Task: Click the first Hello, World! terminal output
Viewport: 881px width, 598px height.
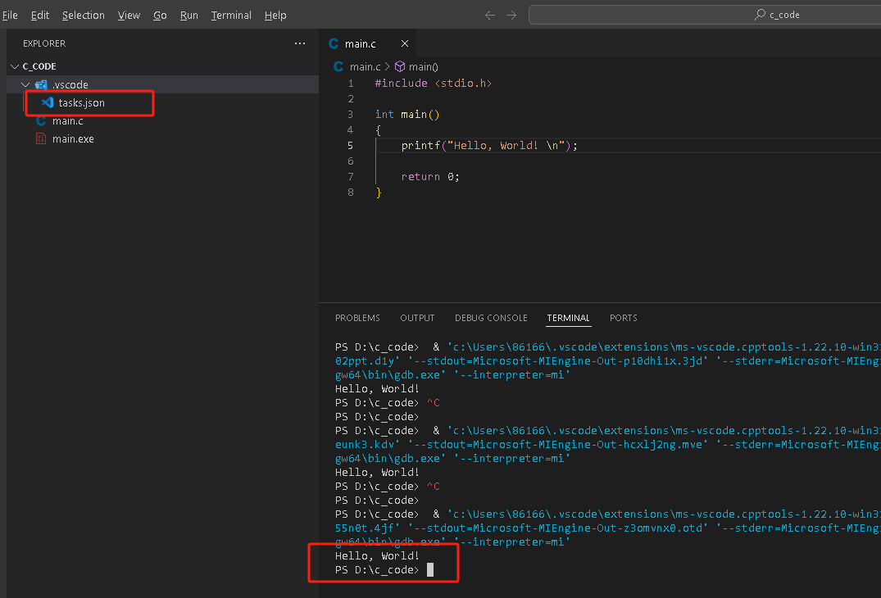Action: click(377, 388)
